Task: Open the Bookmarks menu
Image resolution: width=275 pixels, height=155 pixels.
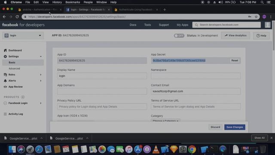Action: pyautogui.click(x=73, y=2)
